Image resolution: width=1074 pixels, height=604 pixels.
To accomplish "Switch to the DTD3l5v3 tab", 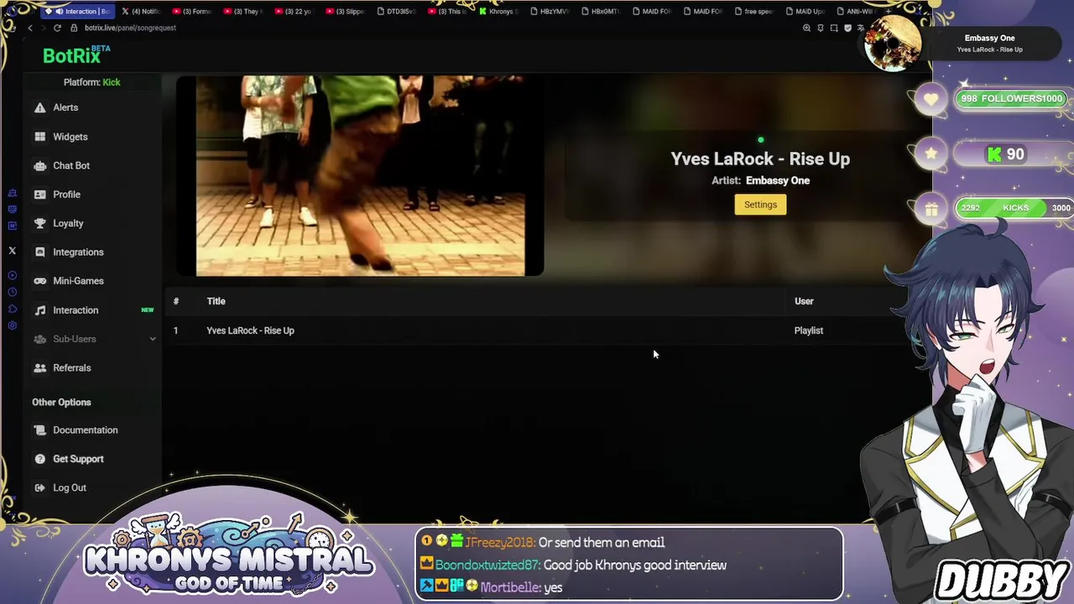I will 396,11.
